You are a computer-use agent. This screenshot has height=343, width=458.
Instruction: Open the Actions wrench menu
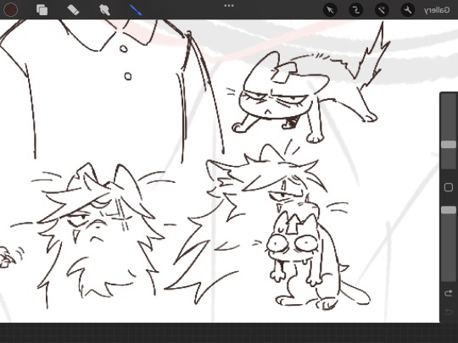click(x=407, y=10)
